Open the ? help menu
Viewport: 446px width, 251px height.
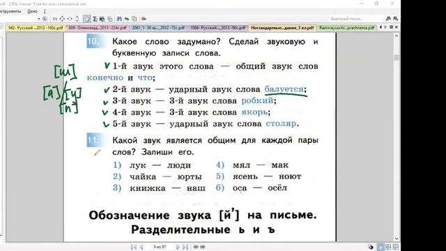click(45, 11)
